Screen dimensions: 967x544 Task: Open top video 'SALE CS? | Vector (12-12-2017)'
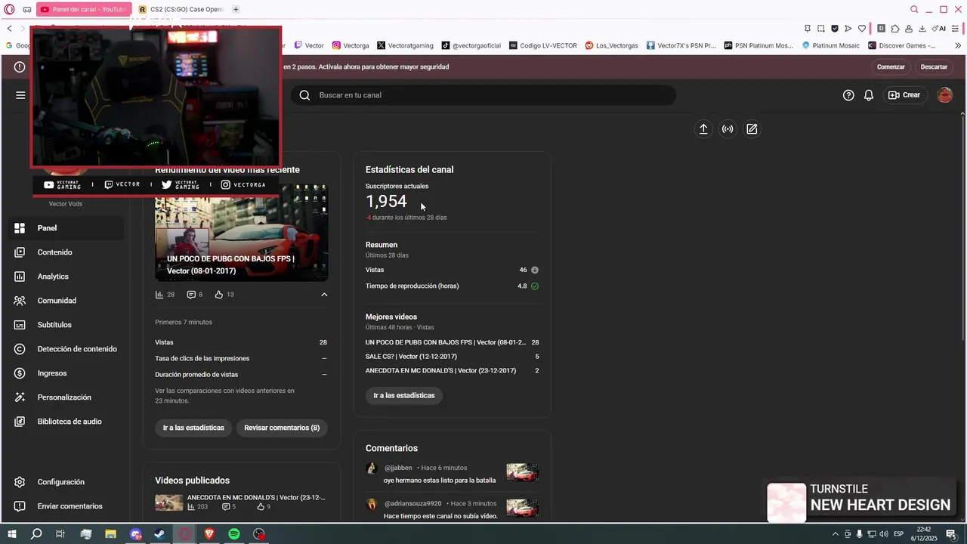(411, 357)
